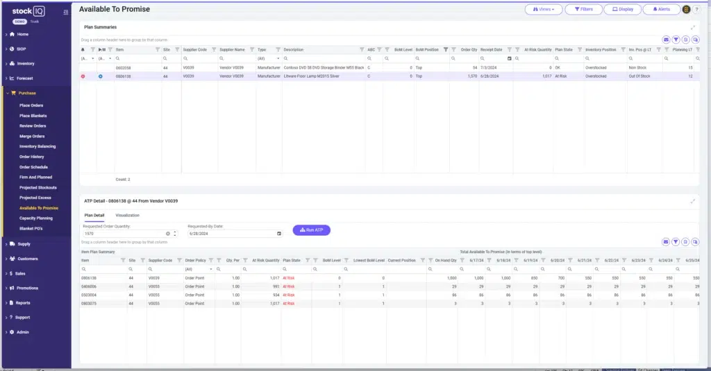Open Receipt Date column filter icon

(x=510, y=49)
